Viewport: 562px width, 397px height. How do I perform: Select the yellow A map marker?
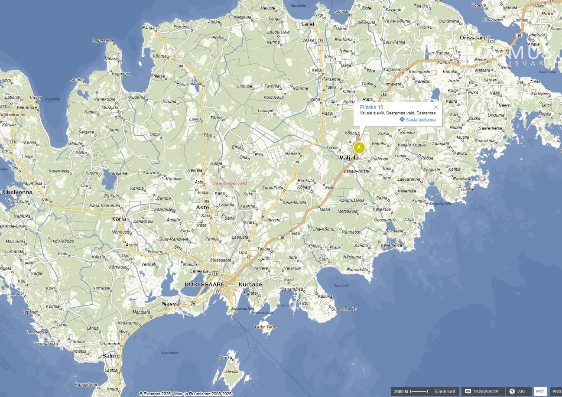(x=359, y=148)
